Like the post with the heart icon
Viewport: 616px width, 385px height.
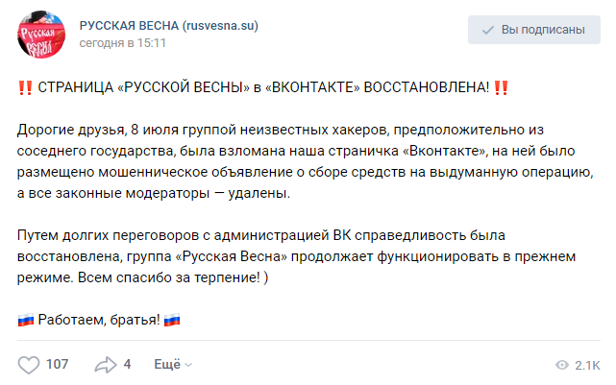(x=29, y=364)
